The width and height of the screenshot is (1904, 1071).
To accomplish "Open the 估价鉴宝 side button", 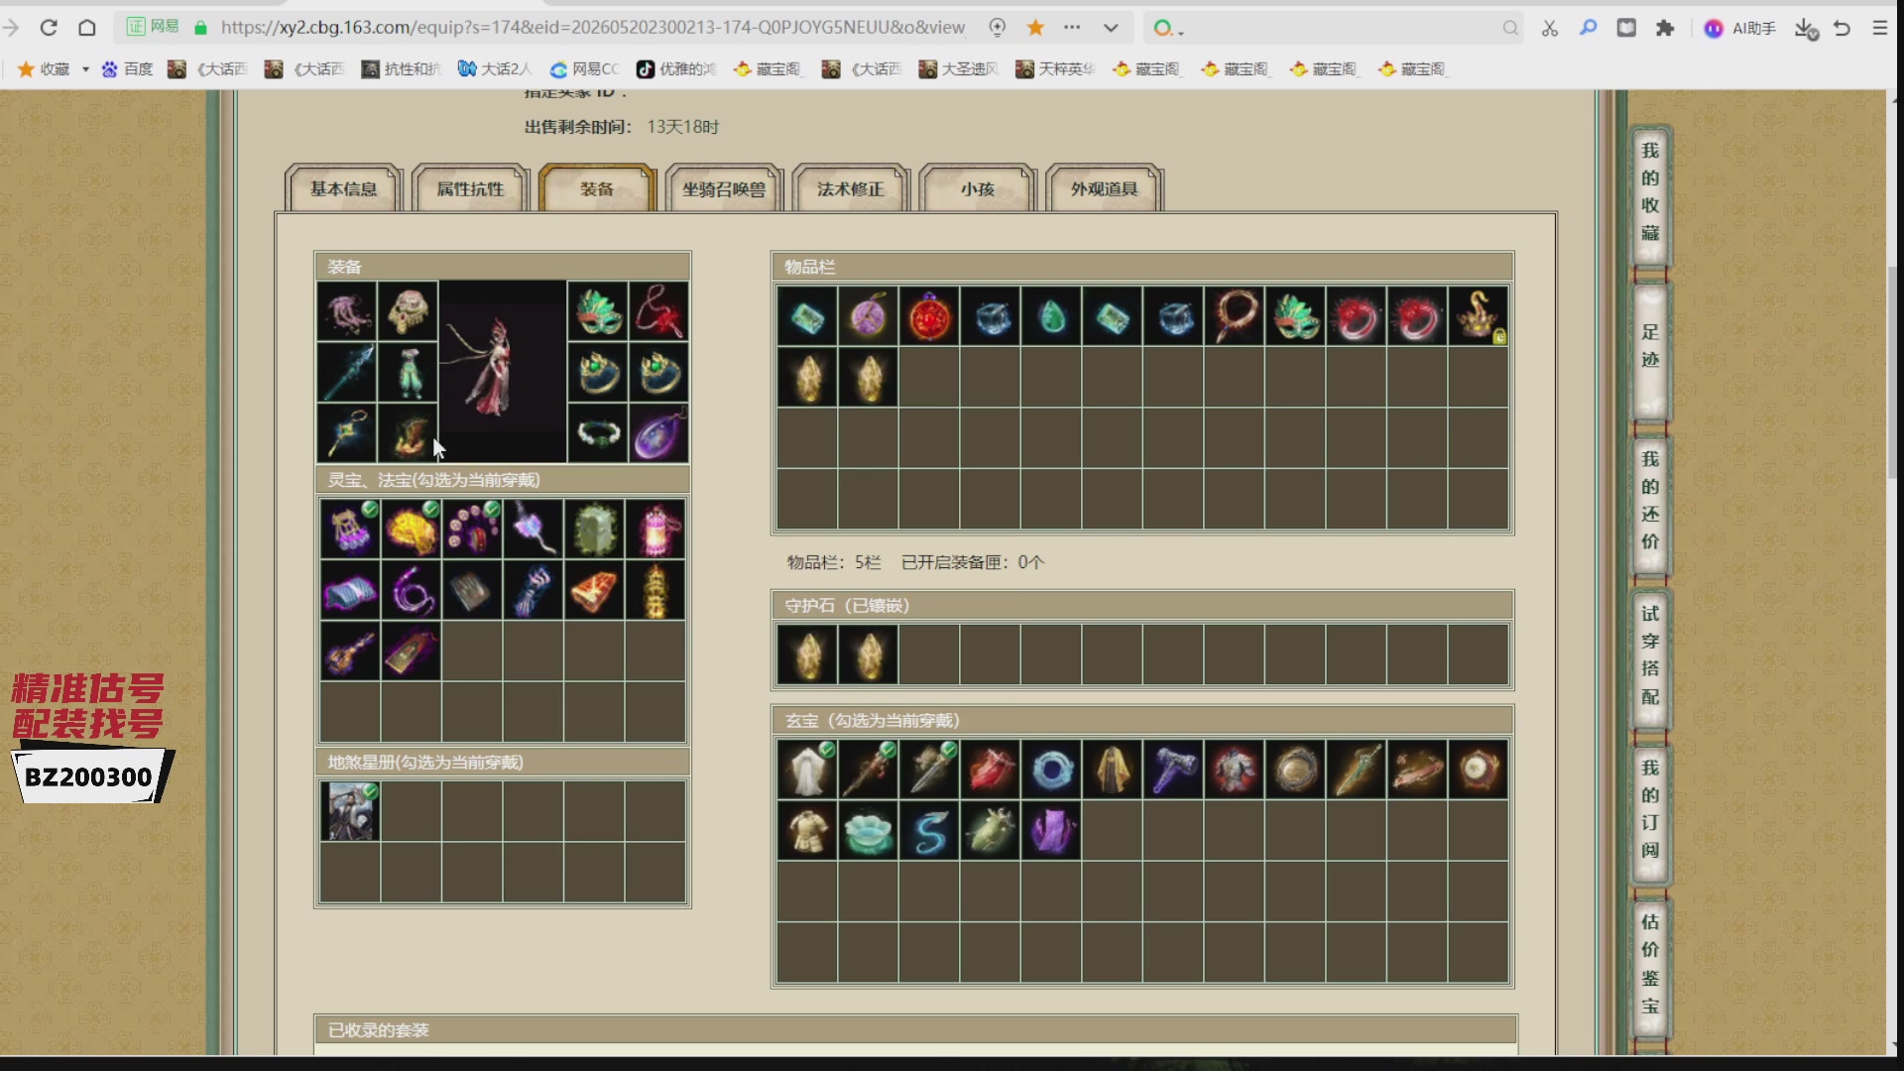I will [1650, 964].
